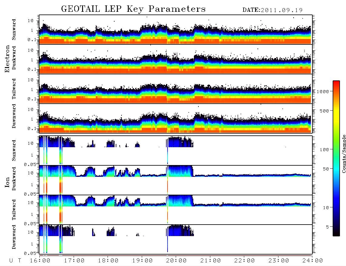Select the 20:00 time tick label
The height and width of the screenshot is (266, 346).
click(176, 261)
